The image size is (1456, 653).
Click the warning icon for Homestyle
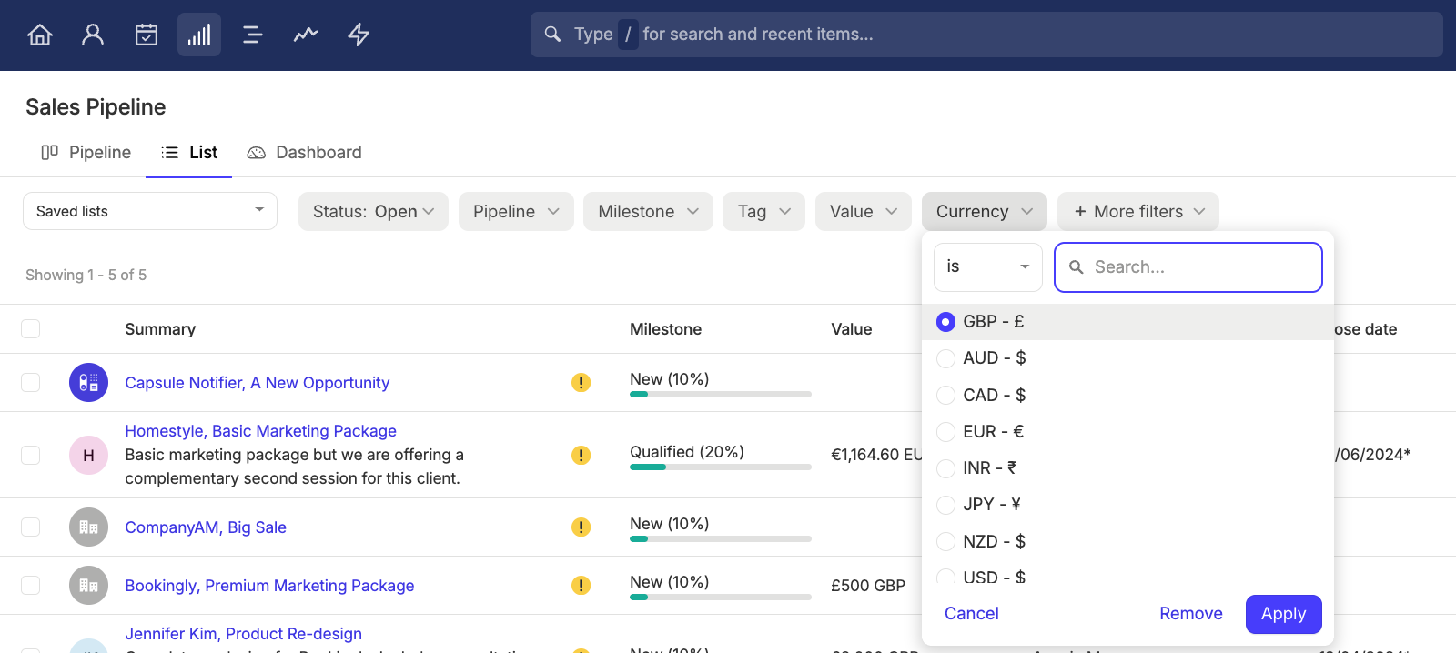point(581,455)
